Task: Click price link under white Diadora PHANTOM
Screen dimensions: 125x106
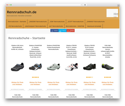Action: pyautogui.click(x=53, y=83)
